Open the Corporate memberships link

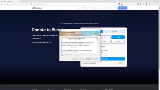(89, 63)
